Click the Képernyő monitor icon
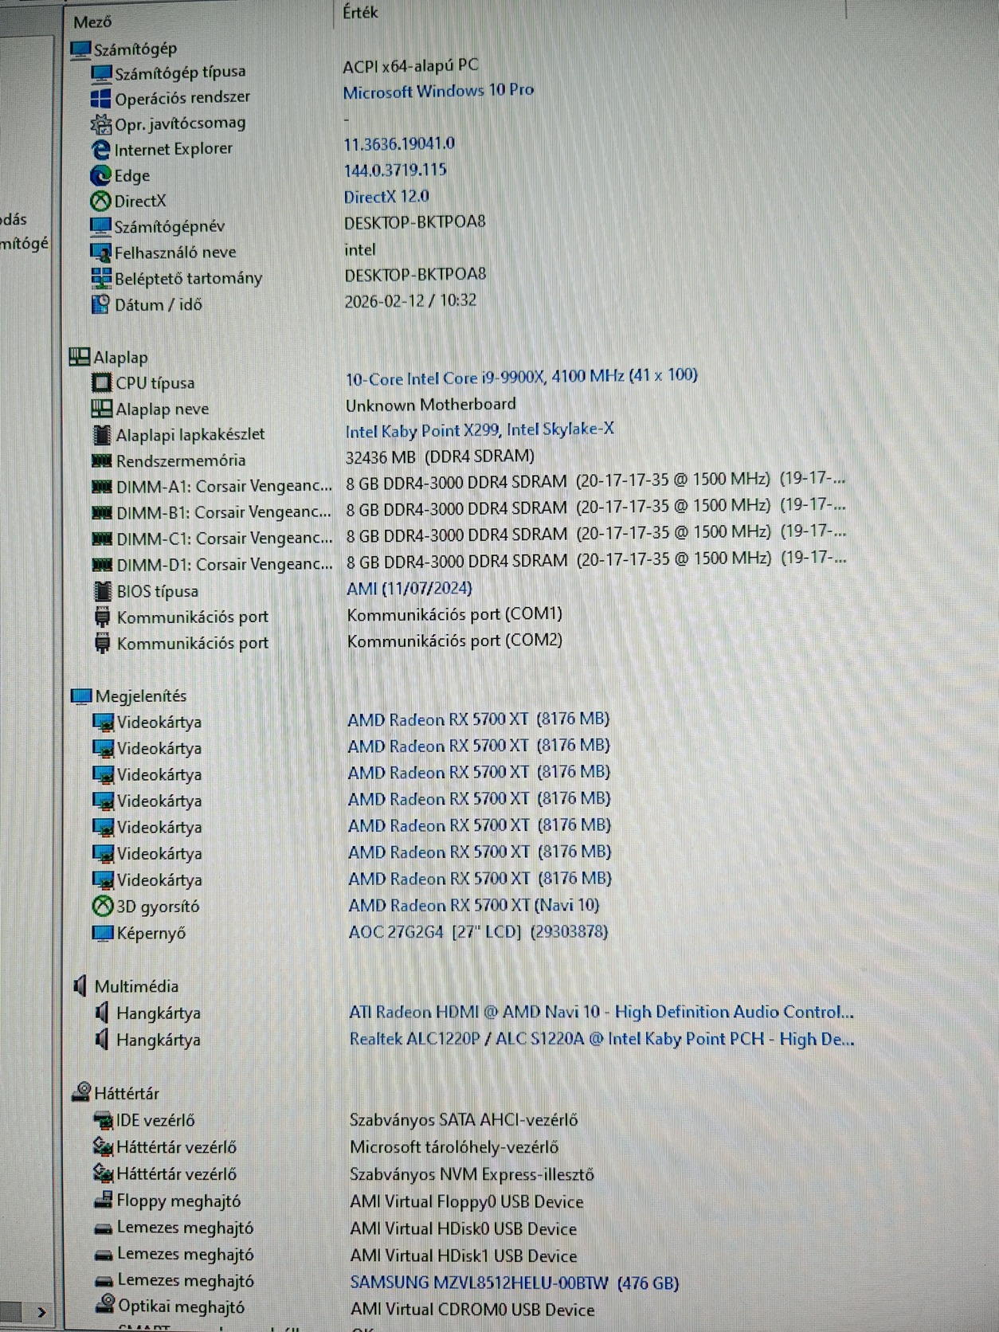Image resolution: width=999 pixels, height=1332 pixels. (x=104, y=933)
